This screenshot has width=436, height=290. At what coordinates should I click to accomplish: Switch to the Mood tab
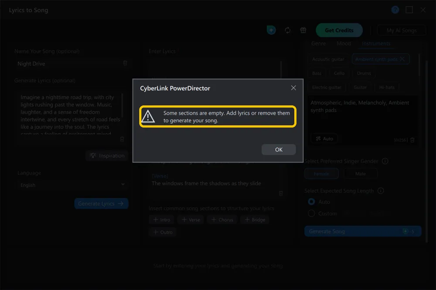344,44
